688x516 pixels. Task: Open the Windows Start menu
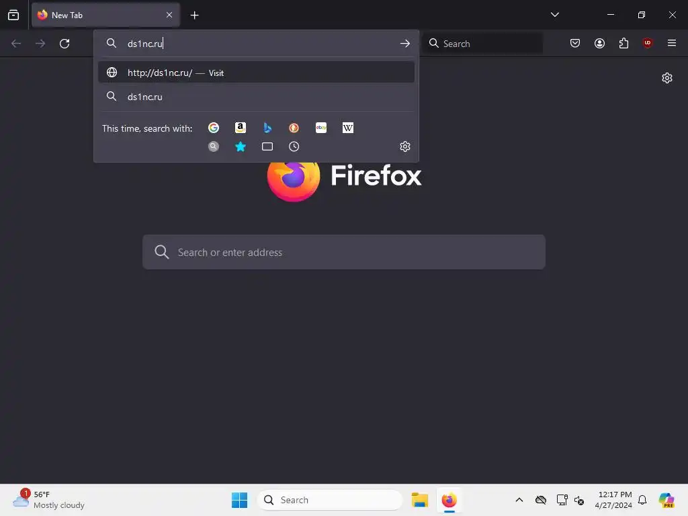click(x=240, y=500)
